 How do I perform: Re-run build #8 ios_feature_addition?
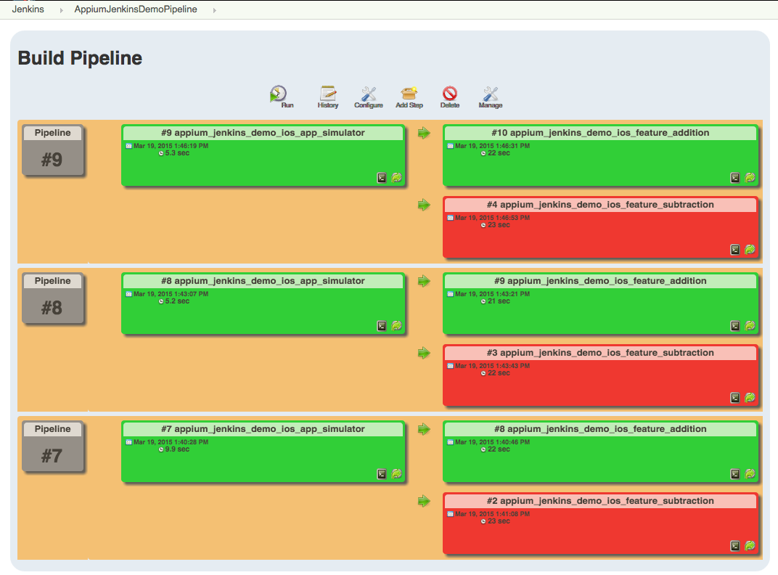750,474
